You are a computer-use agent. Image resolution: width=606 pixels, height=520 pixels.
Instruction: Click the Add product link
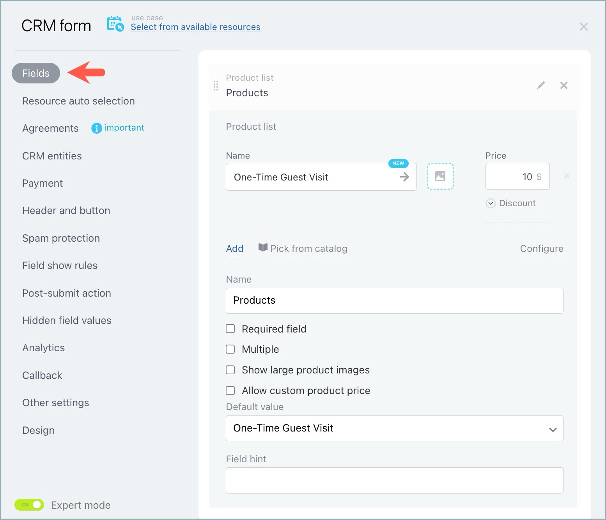(x=235, y=248)
